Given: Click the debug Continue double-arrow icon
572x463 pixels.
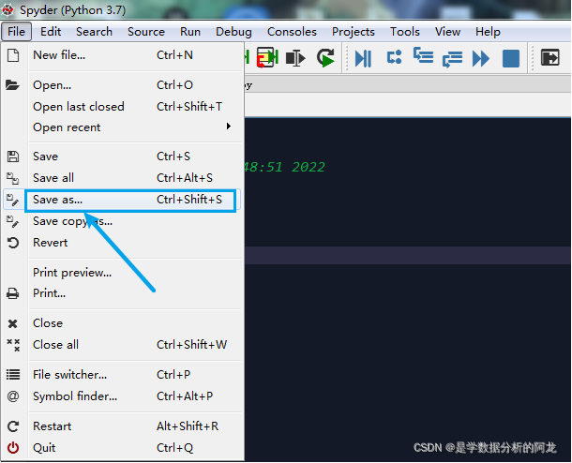Looking at the screenshot, I should point(481,58).
